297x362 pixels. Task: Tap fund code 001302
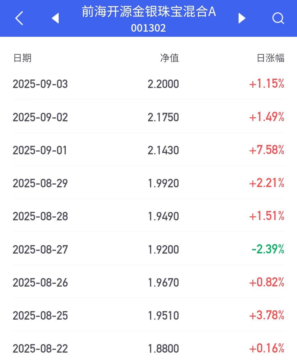[x=148, y=28]
